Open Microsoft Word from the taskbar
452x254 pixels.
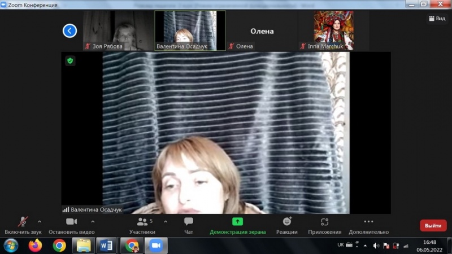pyautogui.click(x=106, y=246)
